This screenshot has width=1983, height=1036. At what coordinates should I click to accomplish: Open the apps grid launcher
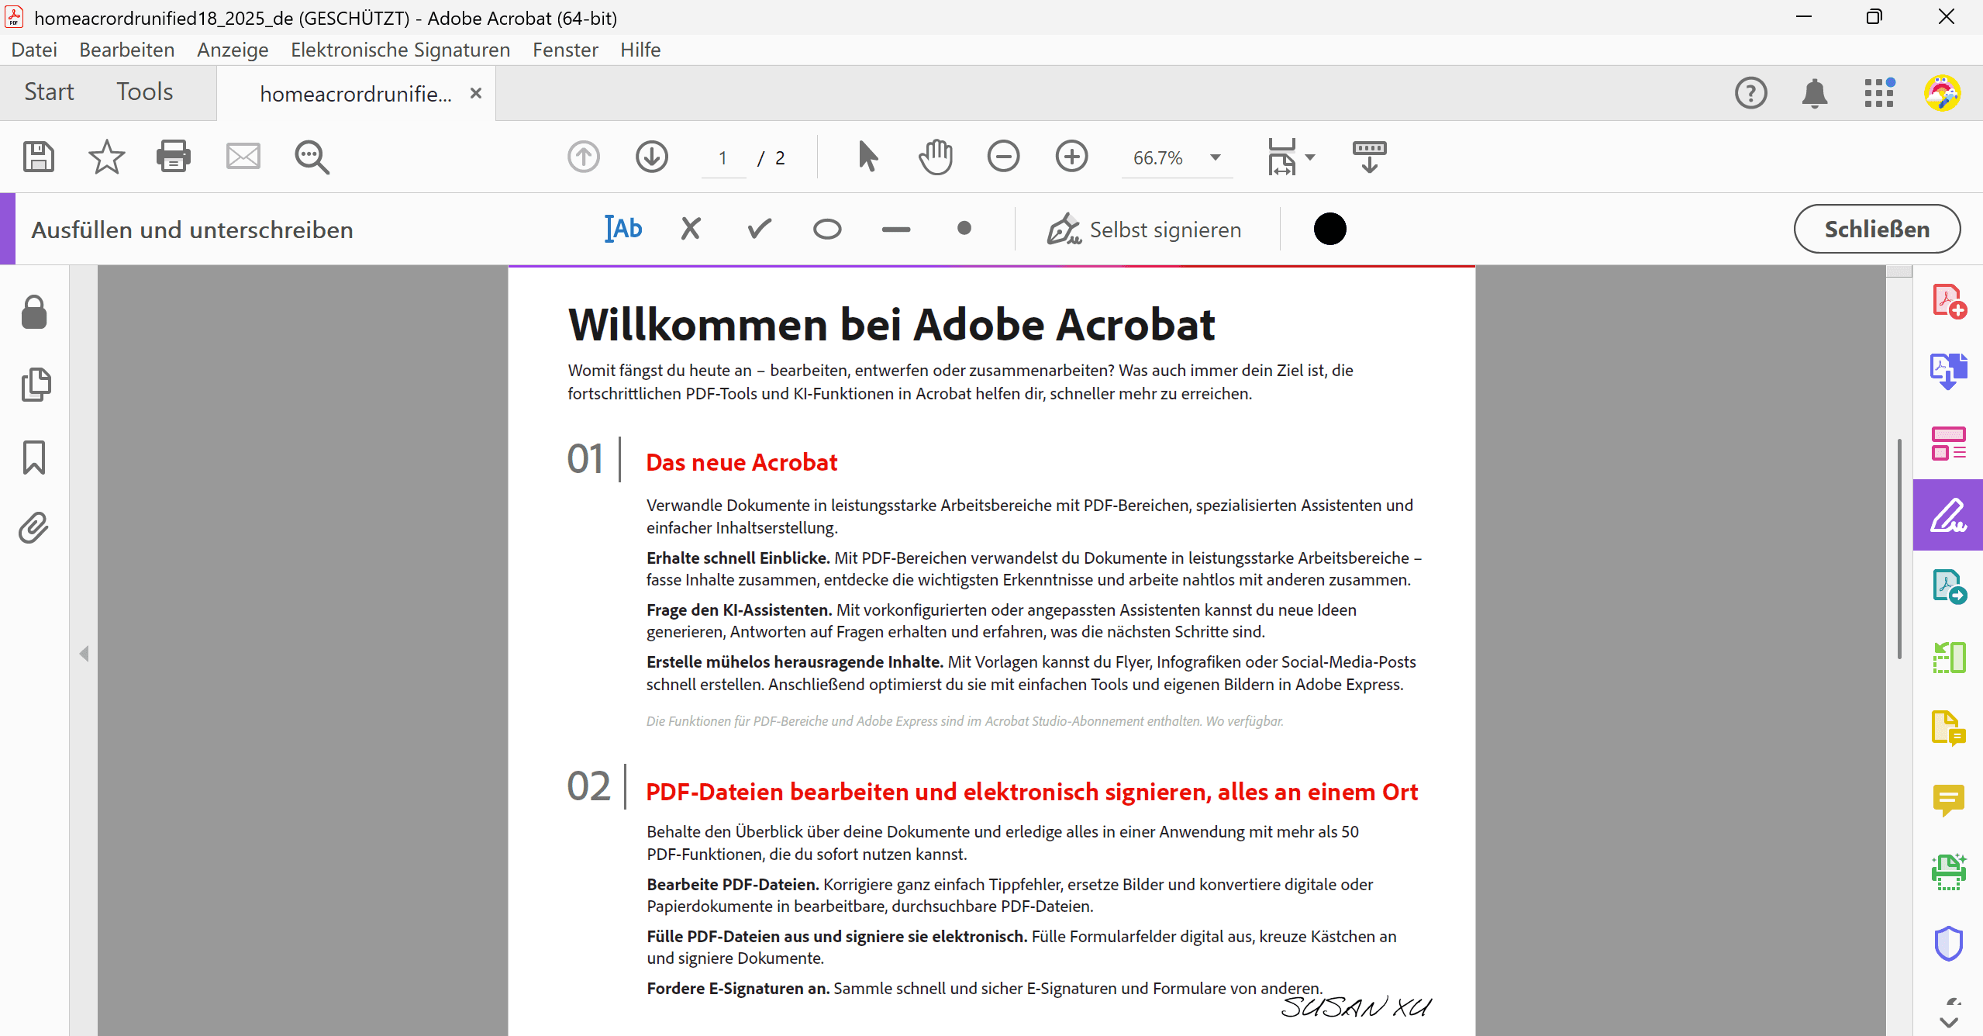pos(1879,93)
